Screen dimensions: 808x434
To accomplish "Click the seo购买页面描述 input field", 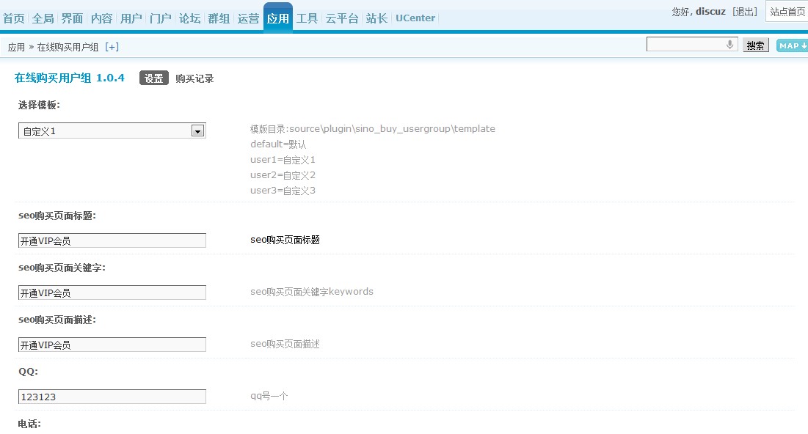I will pyautogui.click(x=112, y=344).
